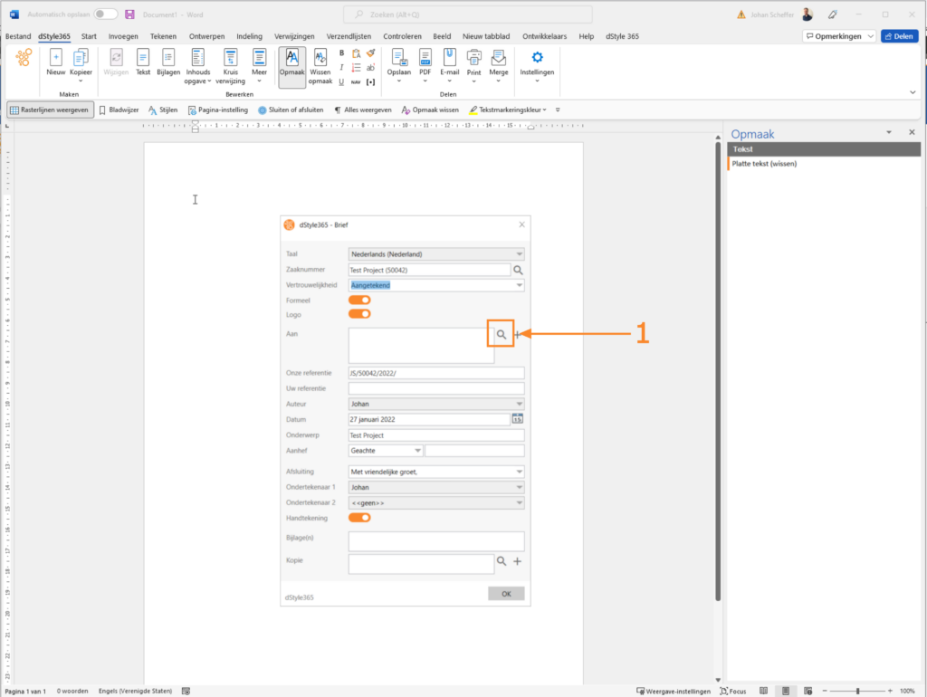Open the Bestand menu tab
Image resolution: width=927 pixels, height=697 pixels.
point(18,36)
